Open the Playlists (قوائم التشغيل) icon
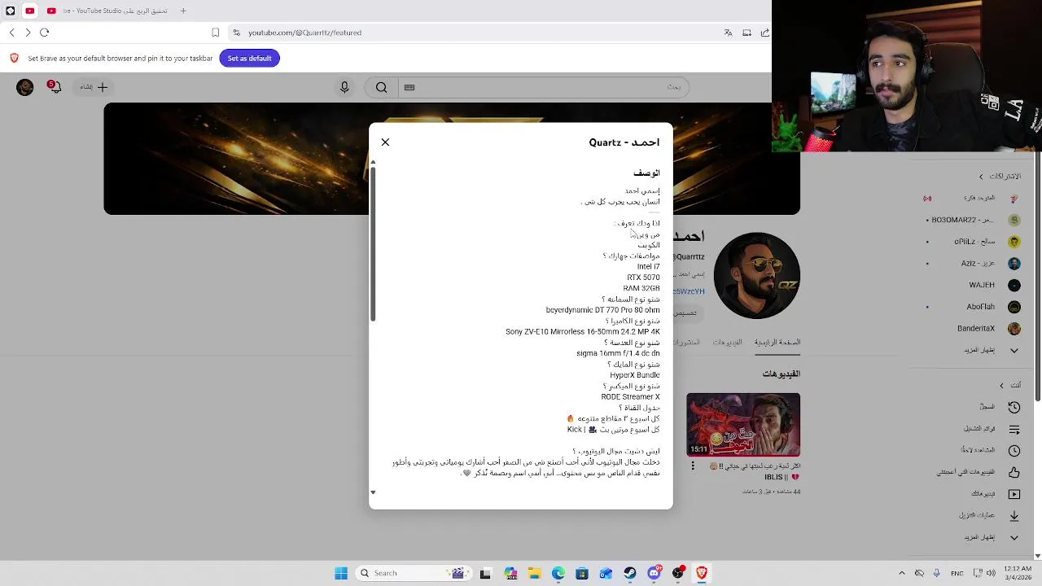Viewport: 1042px width, 586px height. [1014, 429]
